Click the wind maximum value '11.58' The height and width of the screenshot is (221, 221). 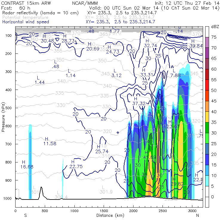click(x=50, y=144)
